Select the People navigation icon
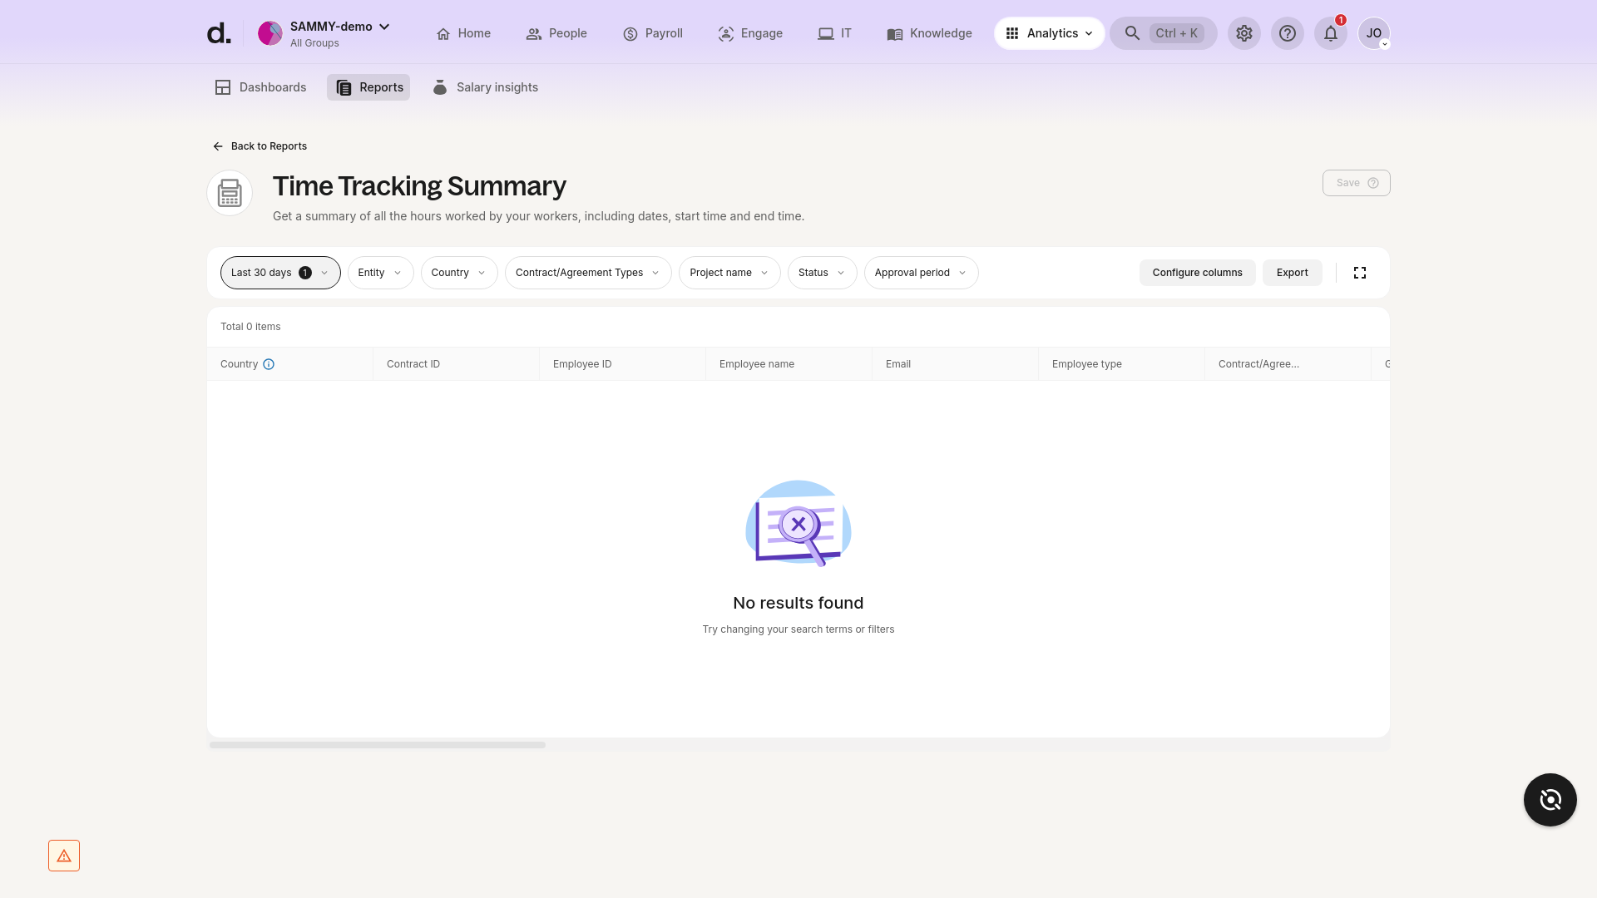1597x898 pixels. pyautogui.click(x=533, y=33)
